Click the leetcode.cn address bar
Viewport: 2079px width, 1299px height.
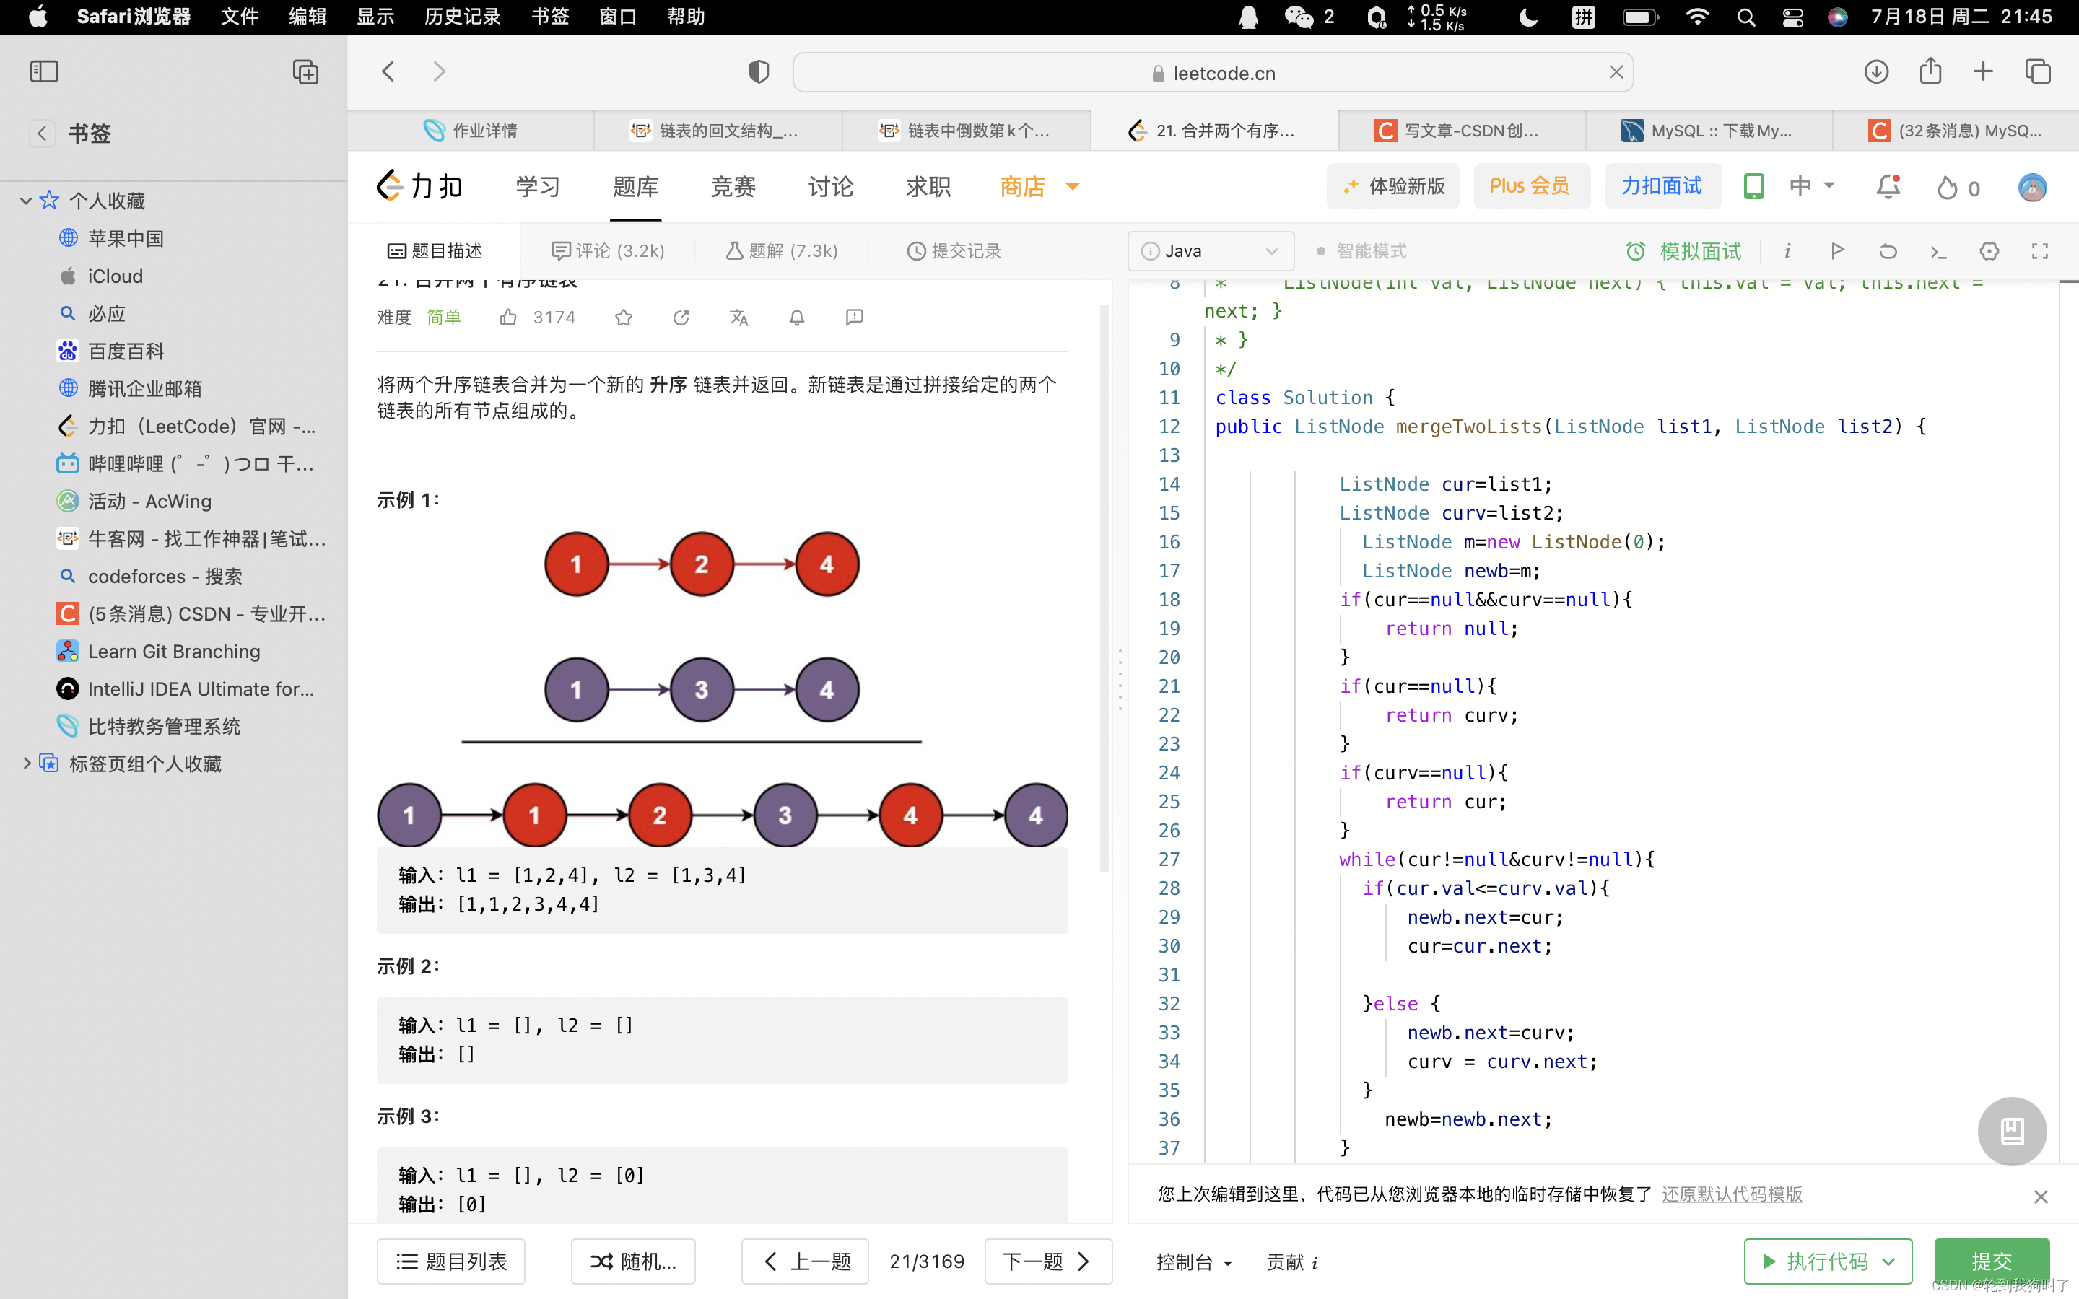pos(1213,73)
